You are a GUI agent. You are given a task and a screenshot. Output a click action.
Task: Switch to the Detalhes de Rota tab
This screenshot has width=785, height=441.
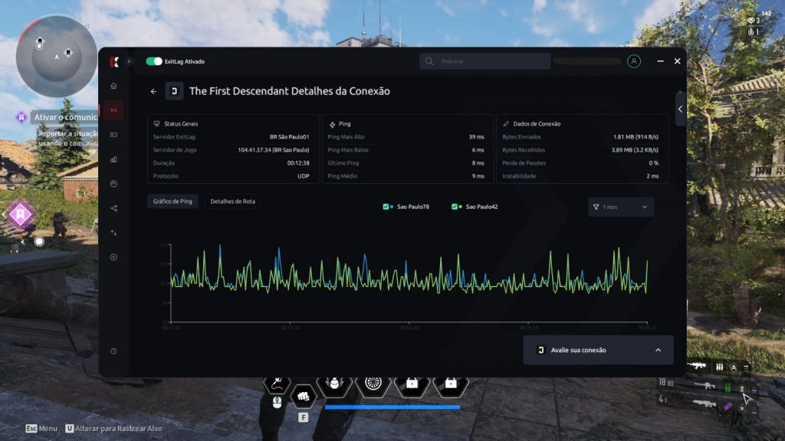(233, 201)
